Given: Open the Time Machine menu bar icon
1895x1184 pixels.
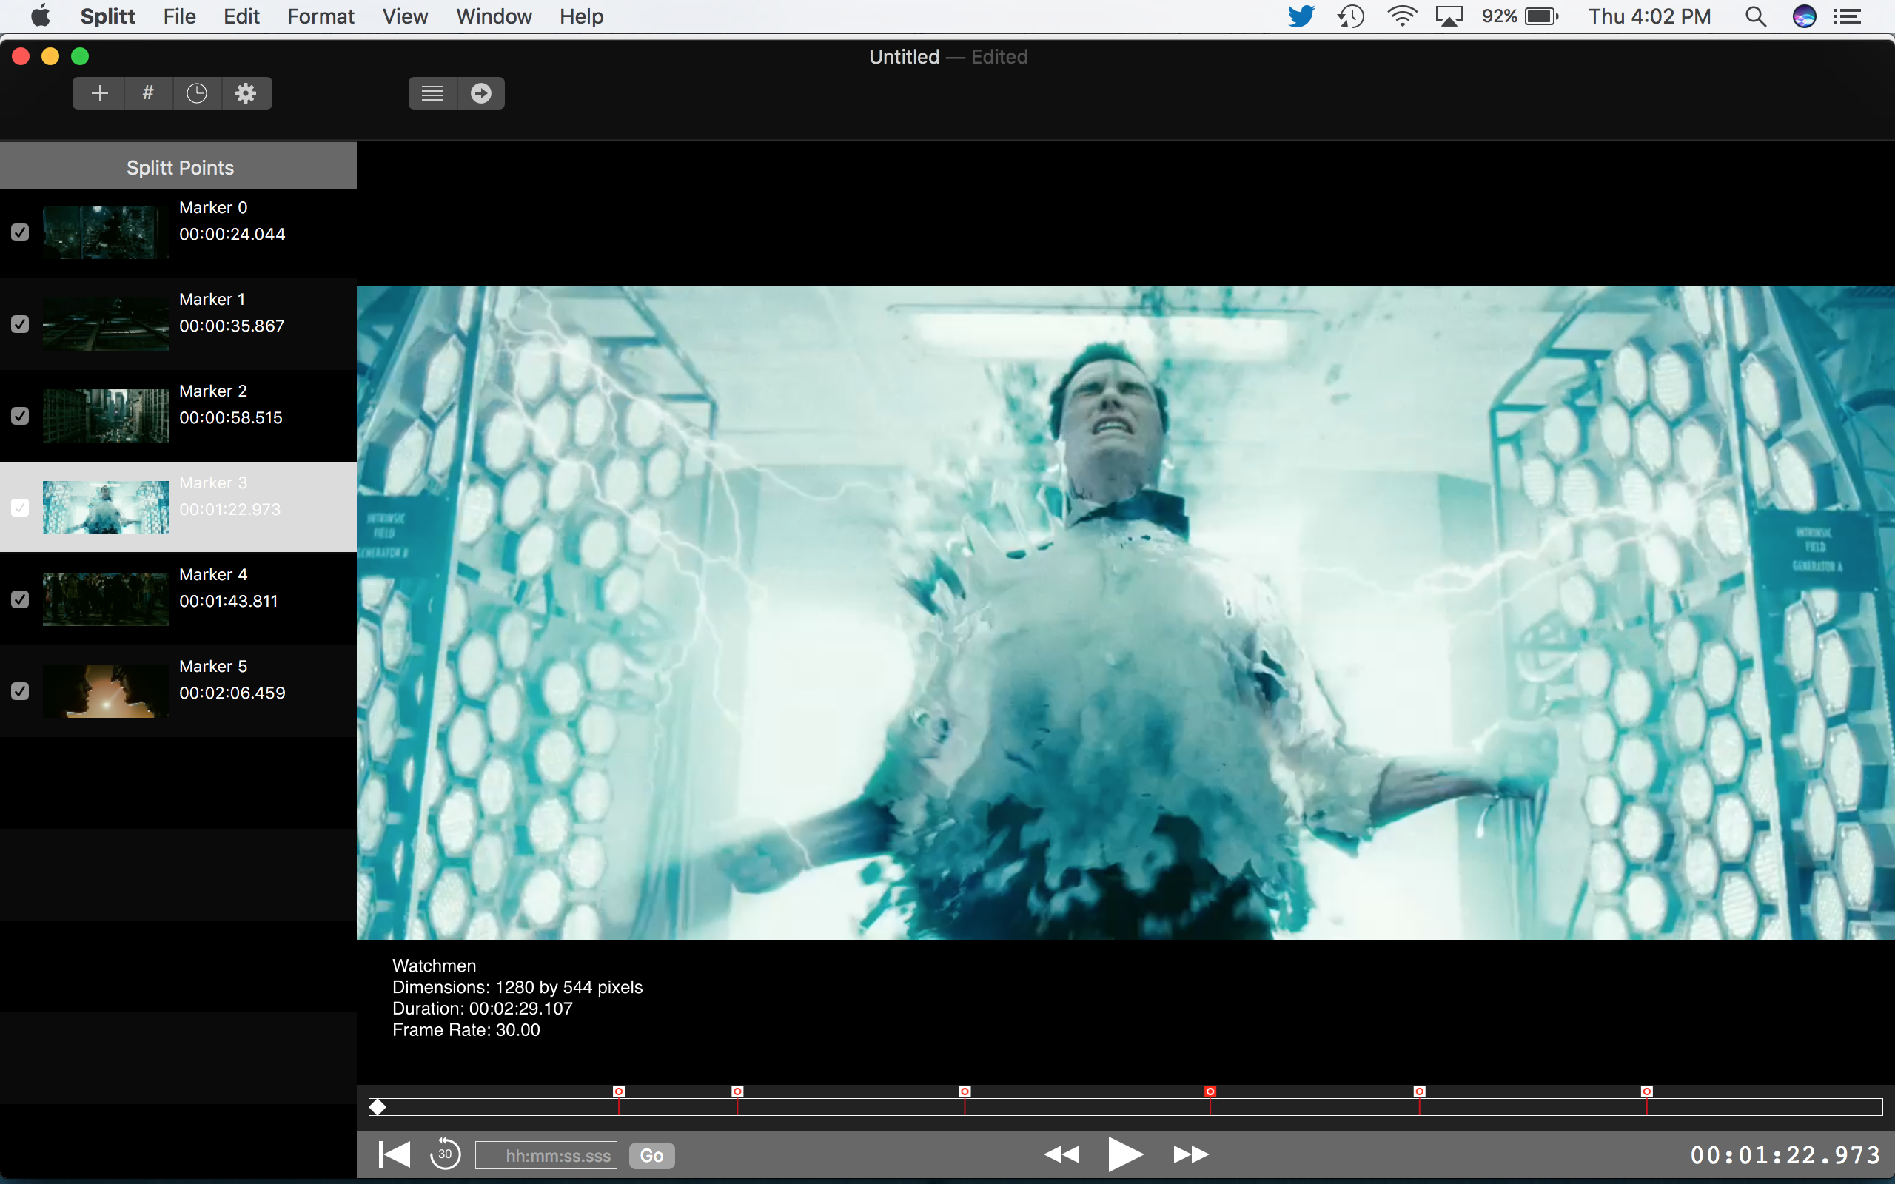Looking at the screenshot, I should pyautogui.click(x=1351, y=16).
